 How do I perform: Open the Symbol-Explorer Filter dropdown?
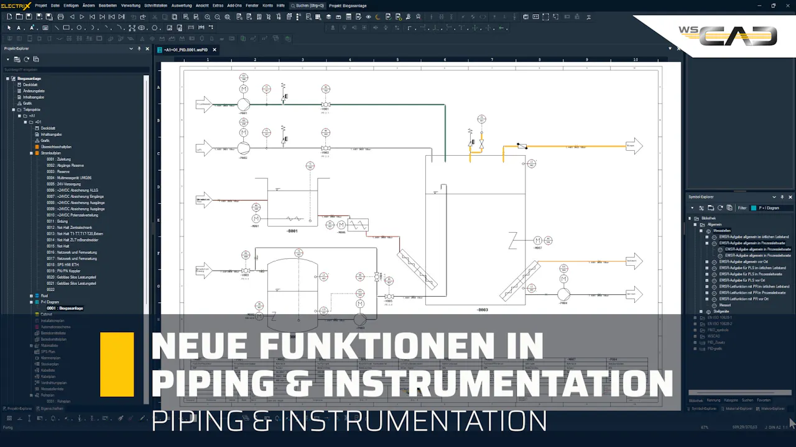coord(771,208)
